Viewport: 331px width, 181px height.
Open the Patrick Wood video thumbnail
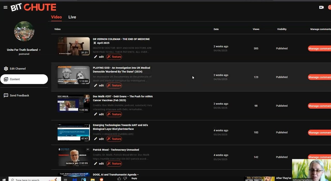point(74,157)
